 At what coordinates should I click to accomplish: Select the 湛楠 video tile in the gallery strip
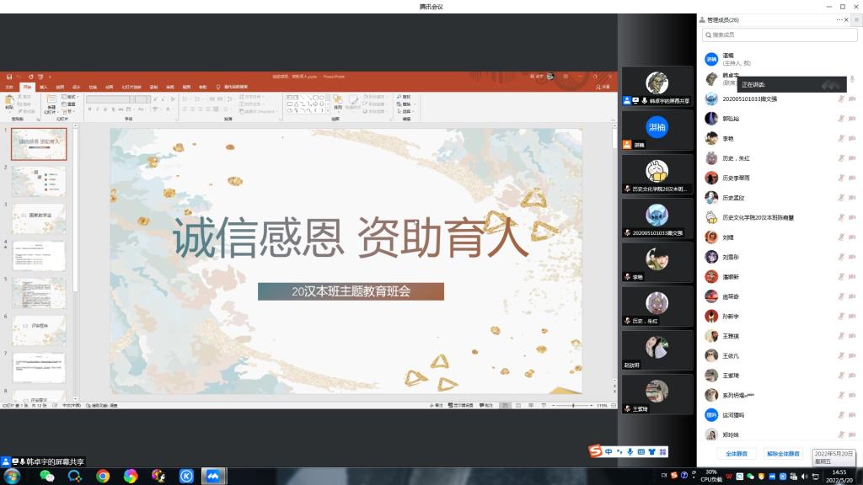[x=657, y=132]
